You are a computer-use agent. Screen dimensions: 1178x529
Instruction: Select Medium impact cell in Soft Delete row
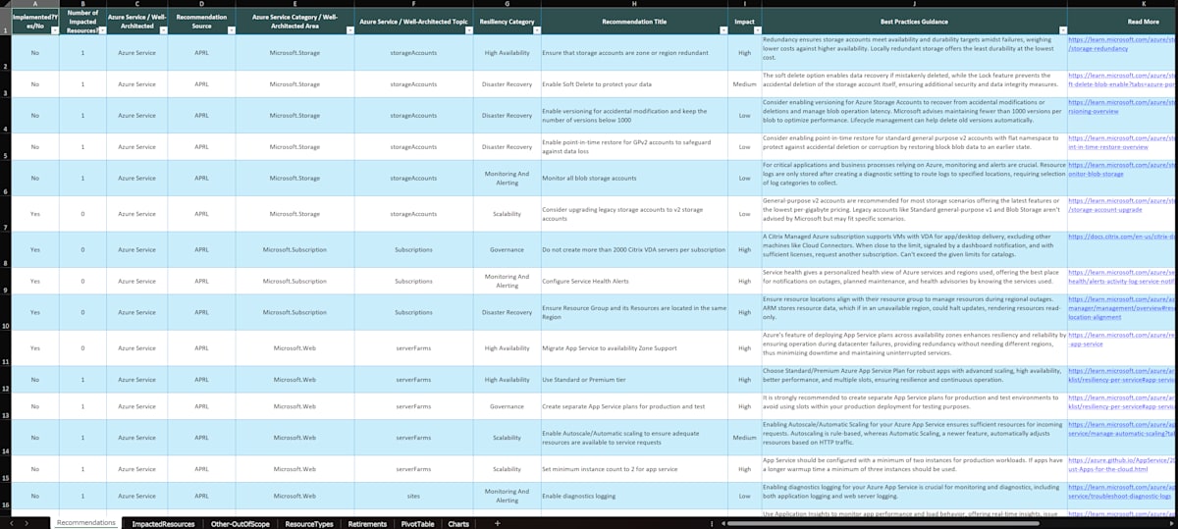pos(744,83)
